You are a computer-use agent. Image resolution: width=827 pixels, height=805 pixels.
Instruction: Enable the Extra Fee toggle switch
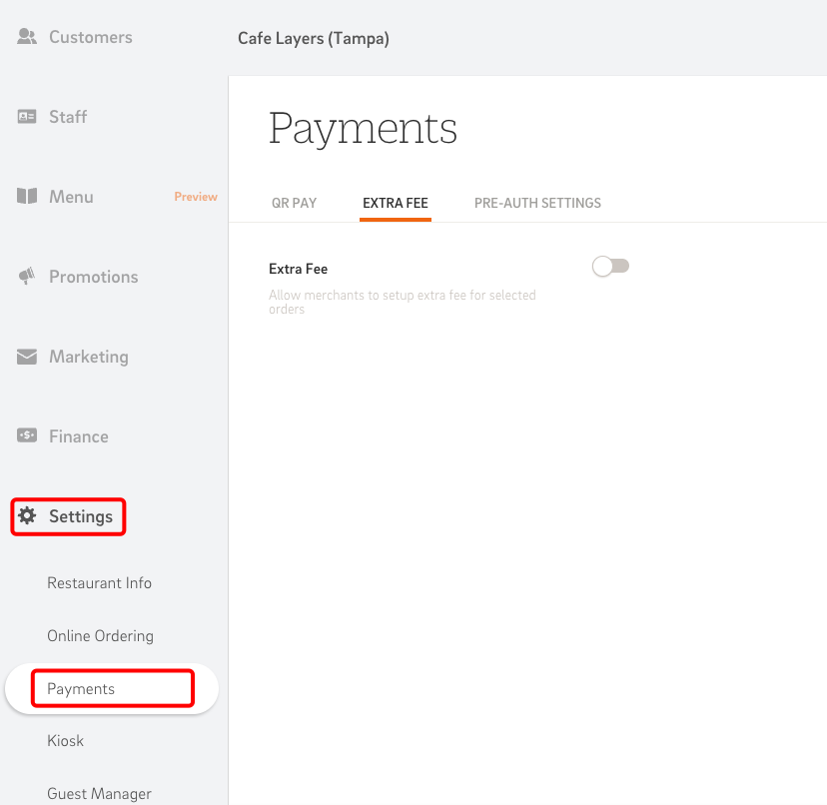(610, 267)
